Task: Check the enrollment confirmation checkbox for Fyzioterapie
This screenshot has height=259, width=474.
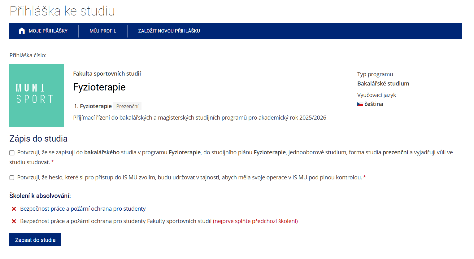Action: coord(12,153)
